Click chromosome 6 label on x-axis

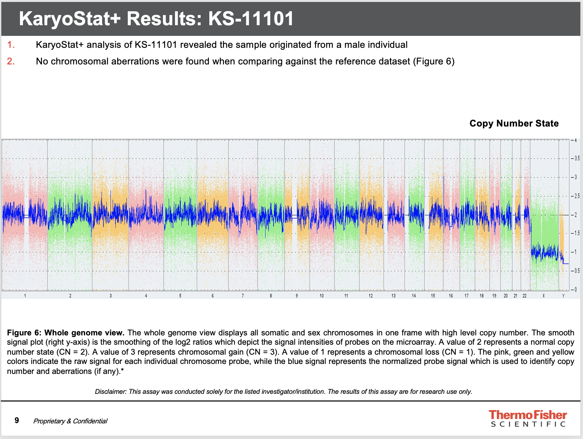[213, 296]
